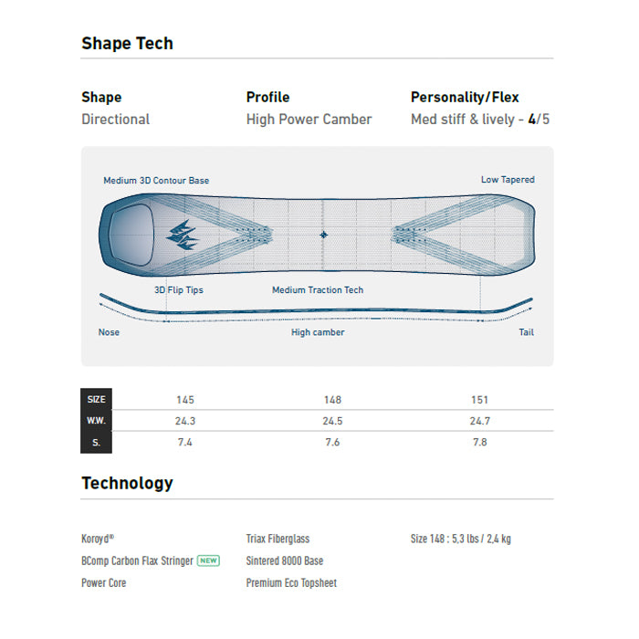Image resolution: width=639 pixels, height=639 pixels.
Task: Click the Medium Traction Tech label
Action: (x=318, y=290)
